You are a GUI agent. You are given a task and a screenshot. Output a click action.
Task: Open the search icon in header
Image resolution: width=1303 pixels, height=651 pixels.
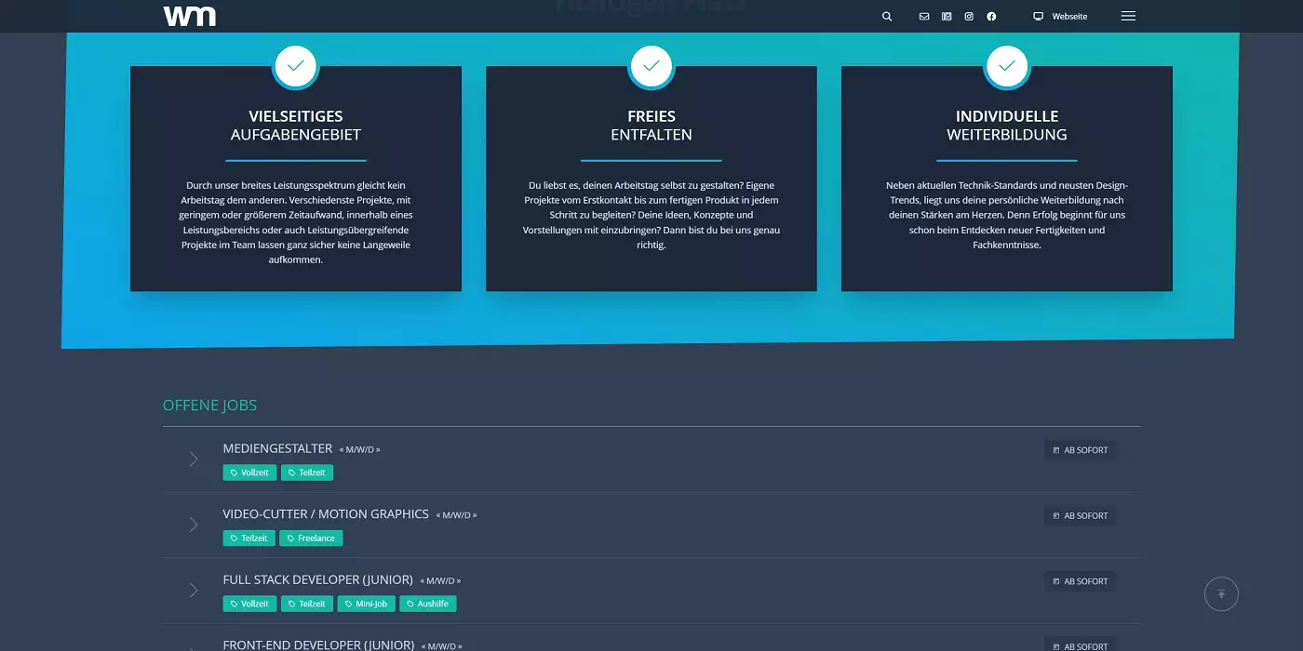click(x=887, y=17)
